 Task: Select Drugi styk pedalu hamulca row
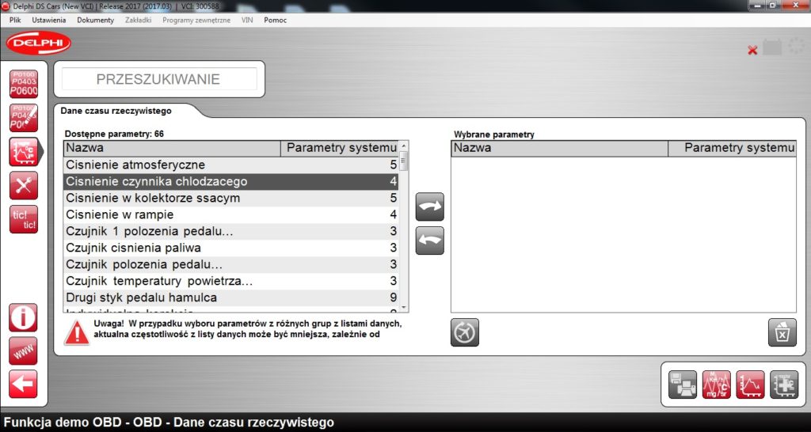[x=231, y=297]
